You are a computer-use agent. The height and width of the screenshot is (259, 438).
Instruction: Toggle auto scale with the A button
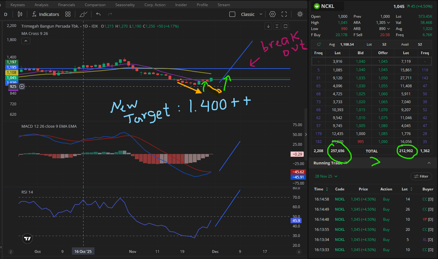[x=299, y=252]
